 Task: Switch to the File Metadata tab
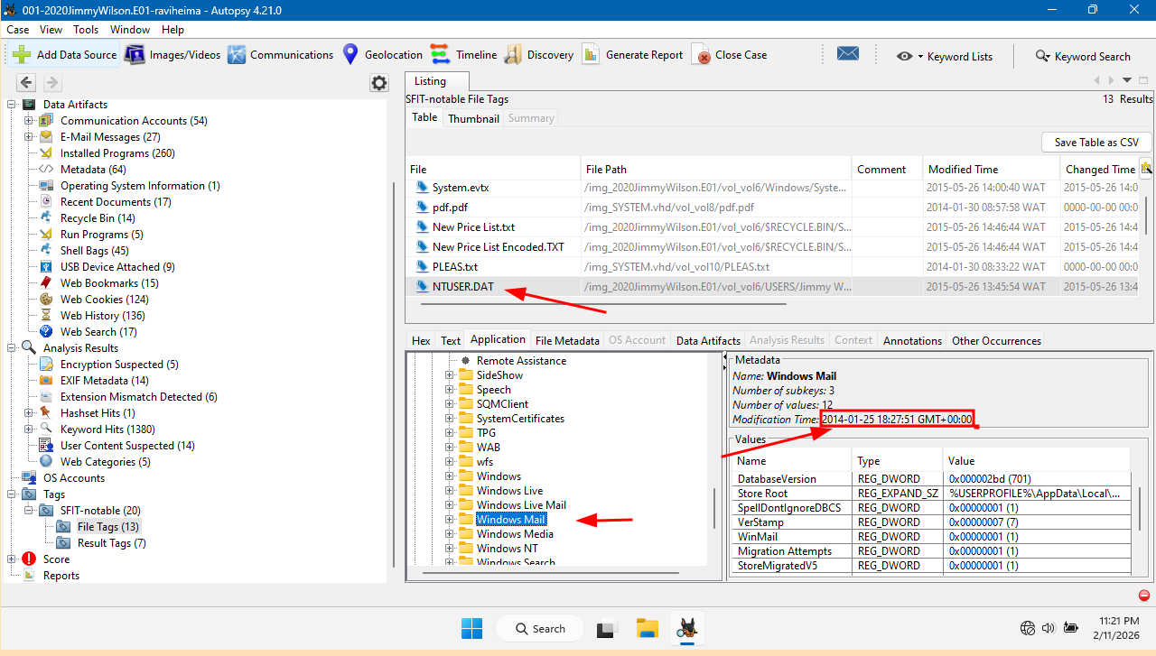click(566, 340)
